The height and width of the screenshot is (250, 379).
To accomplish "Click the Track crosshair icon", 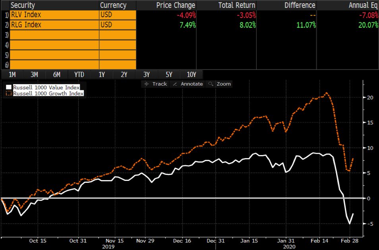I will tap(147, 84).
